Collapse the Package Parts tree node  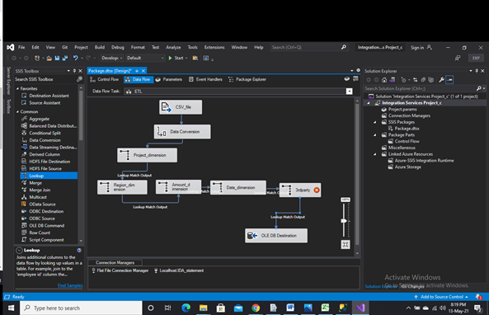pos(375,135)
